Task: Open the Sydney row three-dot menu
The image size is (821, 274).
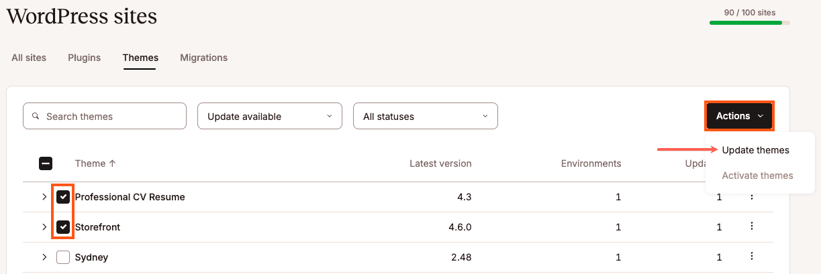Action: [x=752, y=257]
